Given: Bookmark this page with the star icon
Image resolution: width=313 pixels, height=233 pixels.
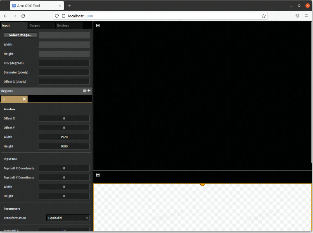Looking at the screenshot, I should (x=263, y=16).
